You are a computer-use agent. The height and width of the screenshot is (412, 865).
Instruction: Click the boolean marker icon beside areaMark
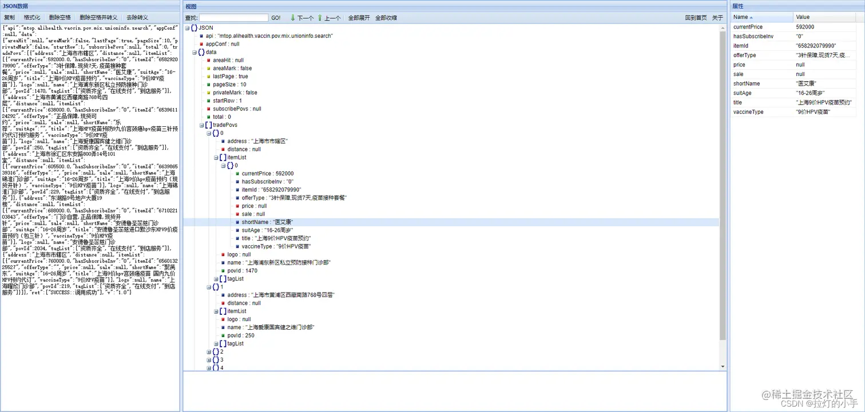208,69
